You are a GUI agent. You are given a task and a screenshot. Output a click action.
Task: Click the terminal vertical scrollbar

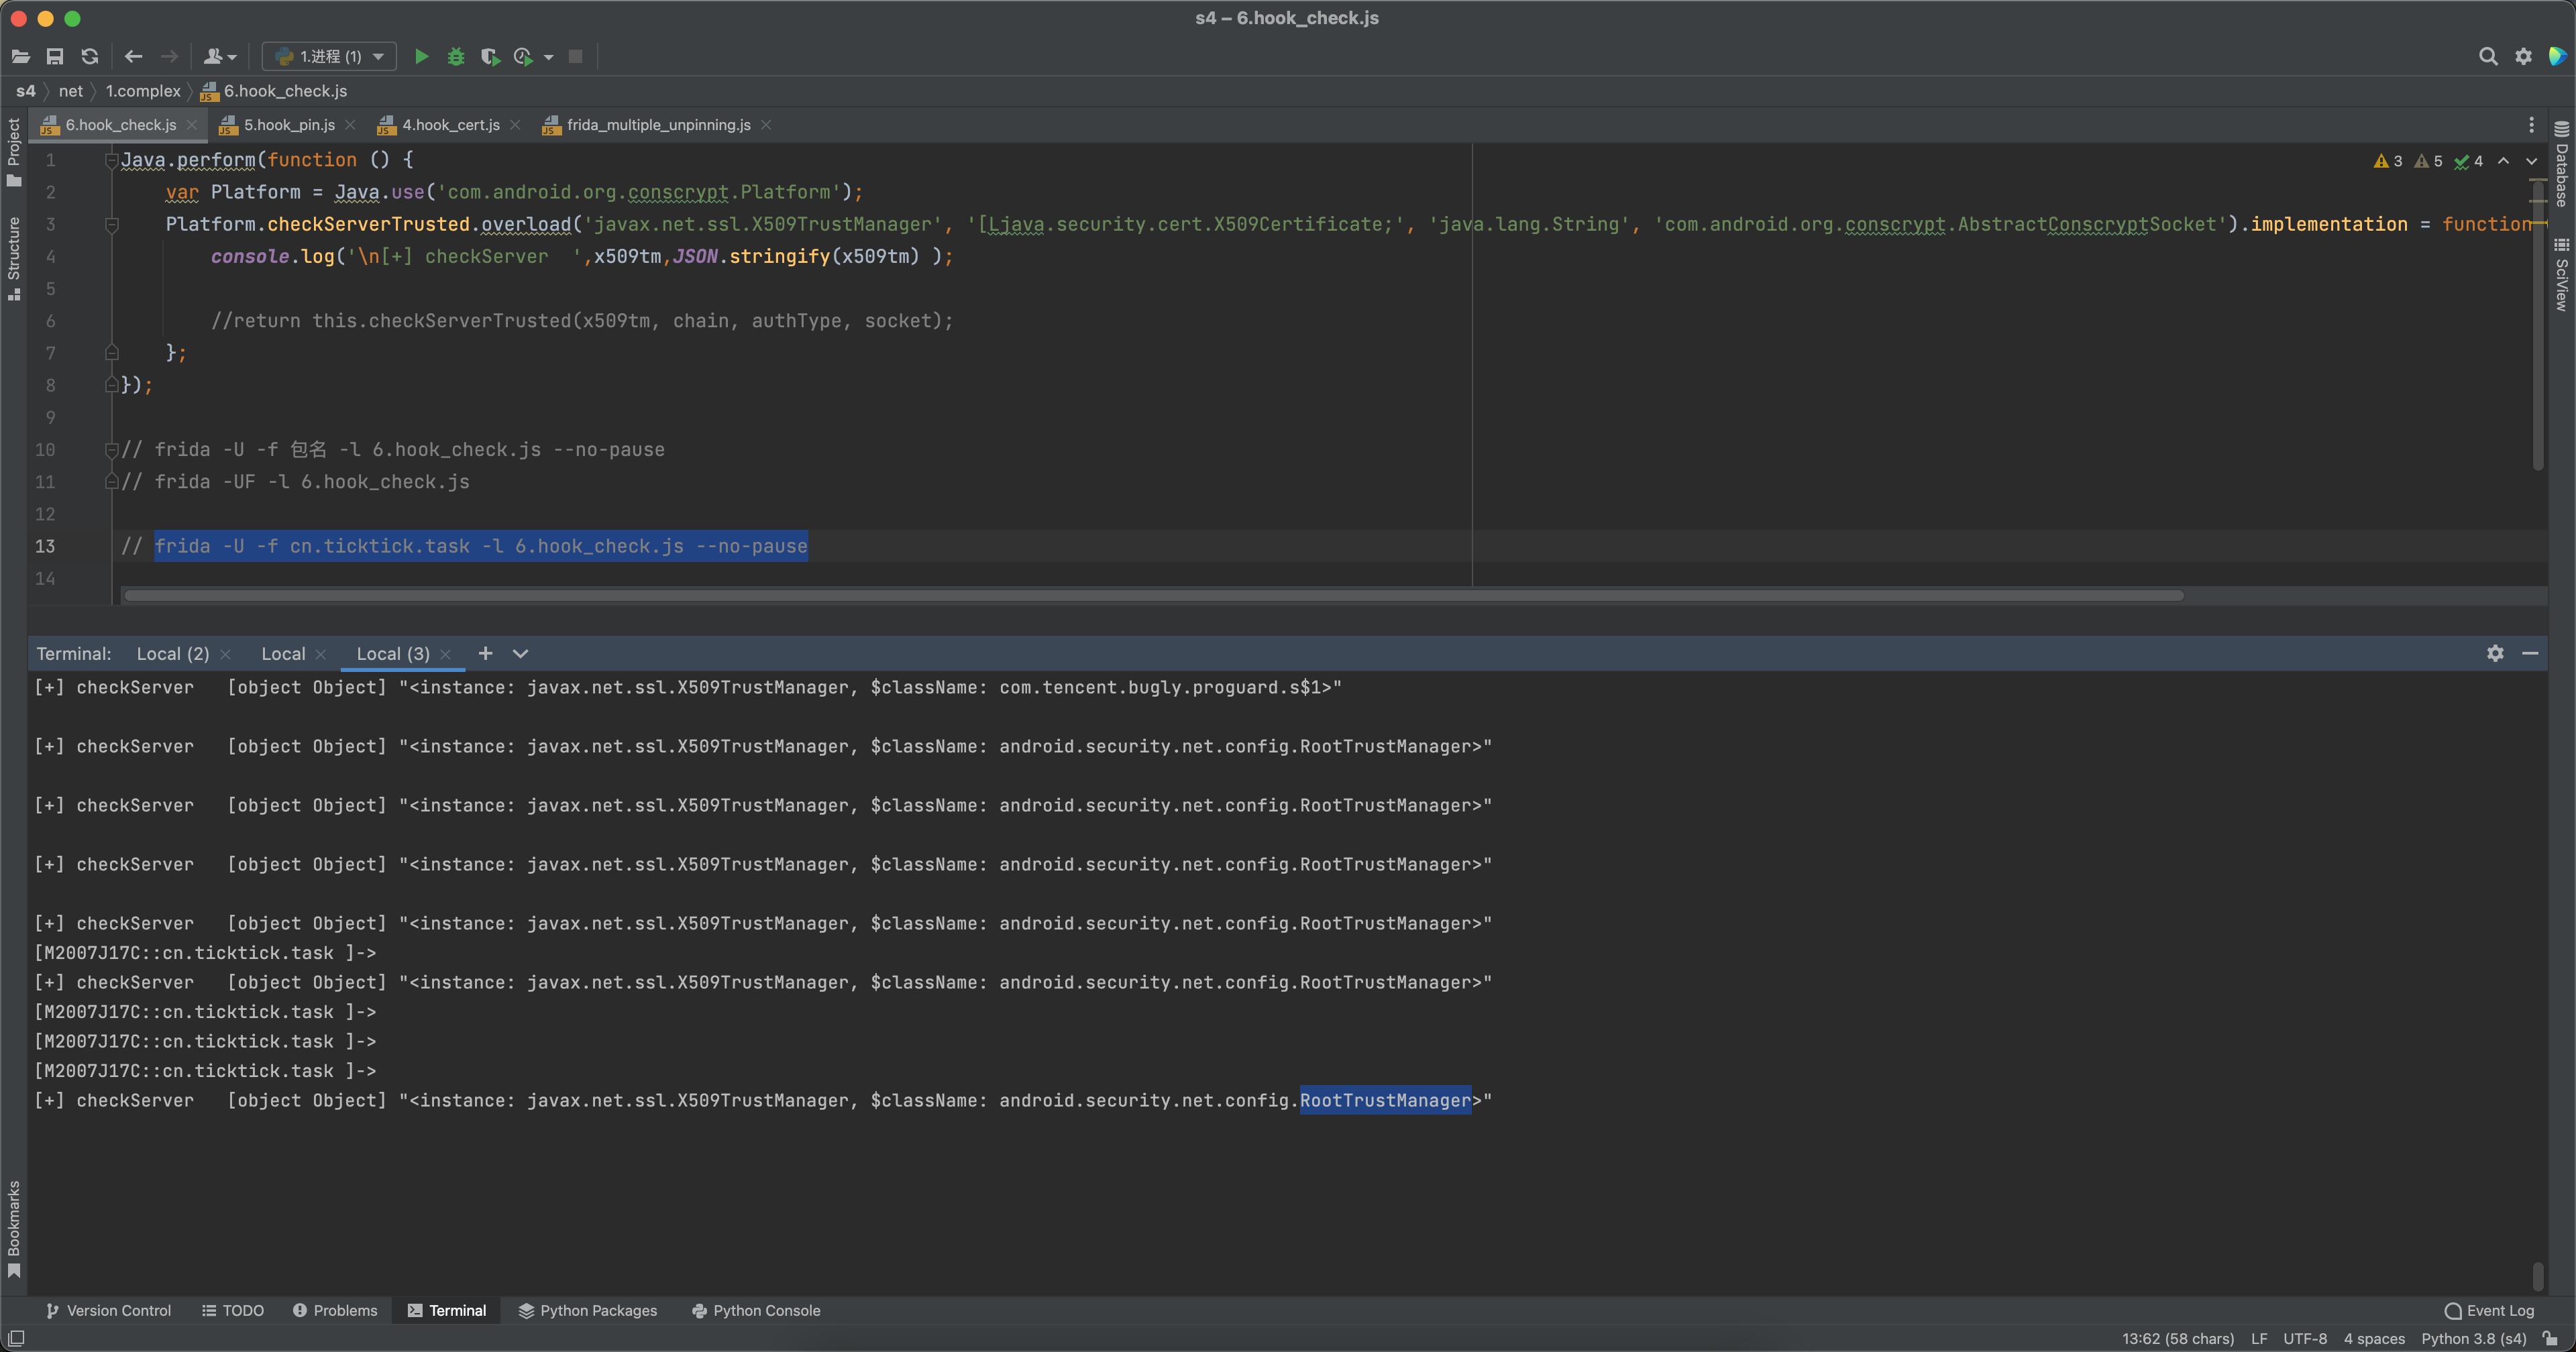2537,1276
